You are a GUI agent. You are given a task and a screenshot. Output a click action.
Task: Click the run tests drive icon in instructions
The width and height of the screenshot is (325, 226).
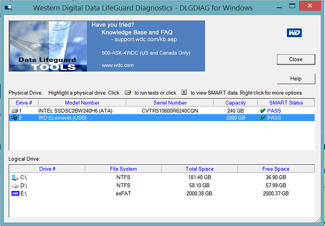(128, 93)
